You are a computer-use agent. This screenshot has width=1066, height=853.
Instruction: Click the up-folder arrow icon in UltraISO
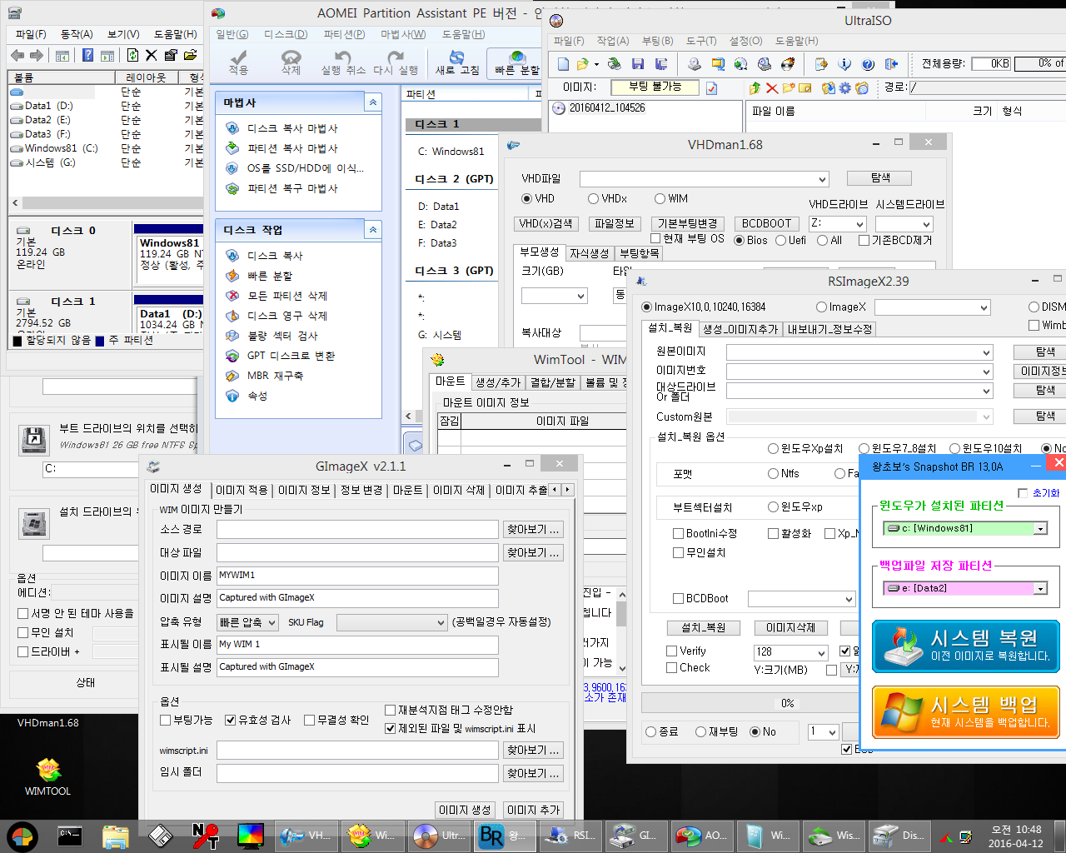coord(755,87)
